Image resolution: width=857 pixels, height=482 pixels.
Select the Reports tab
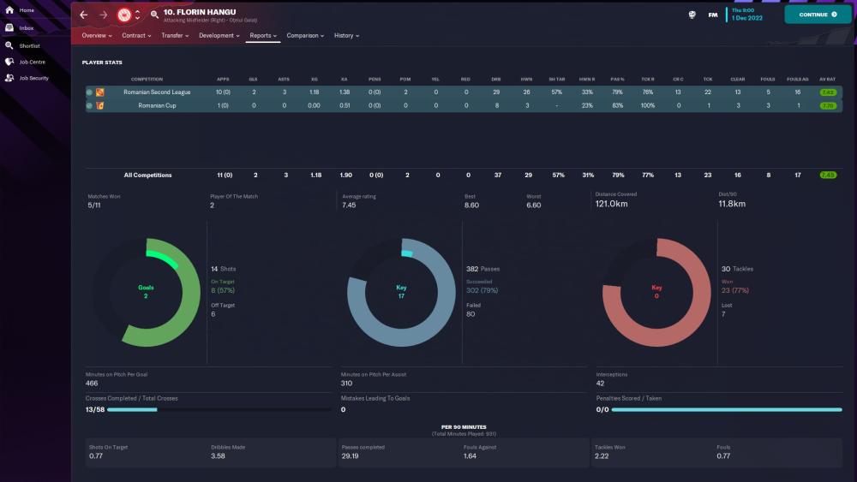262,36
